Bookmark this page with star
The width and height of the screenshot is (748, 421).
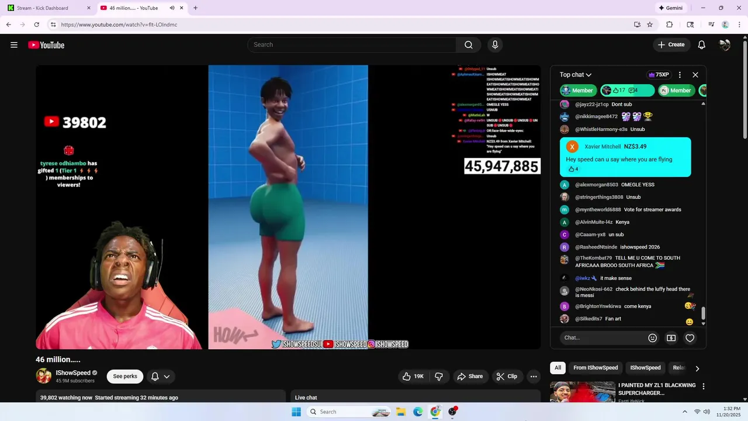(650, 25)
